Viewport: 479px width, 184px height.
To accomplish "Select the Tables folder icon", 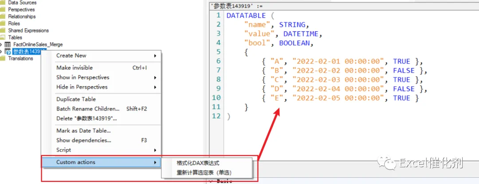I will [x=3, y=38].
